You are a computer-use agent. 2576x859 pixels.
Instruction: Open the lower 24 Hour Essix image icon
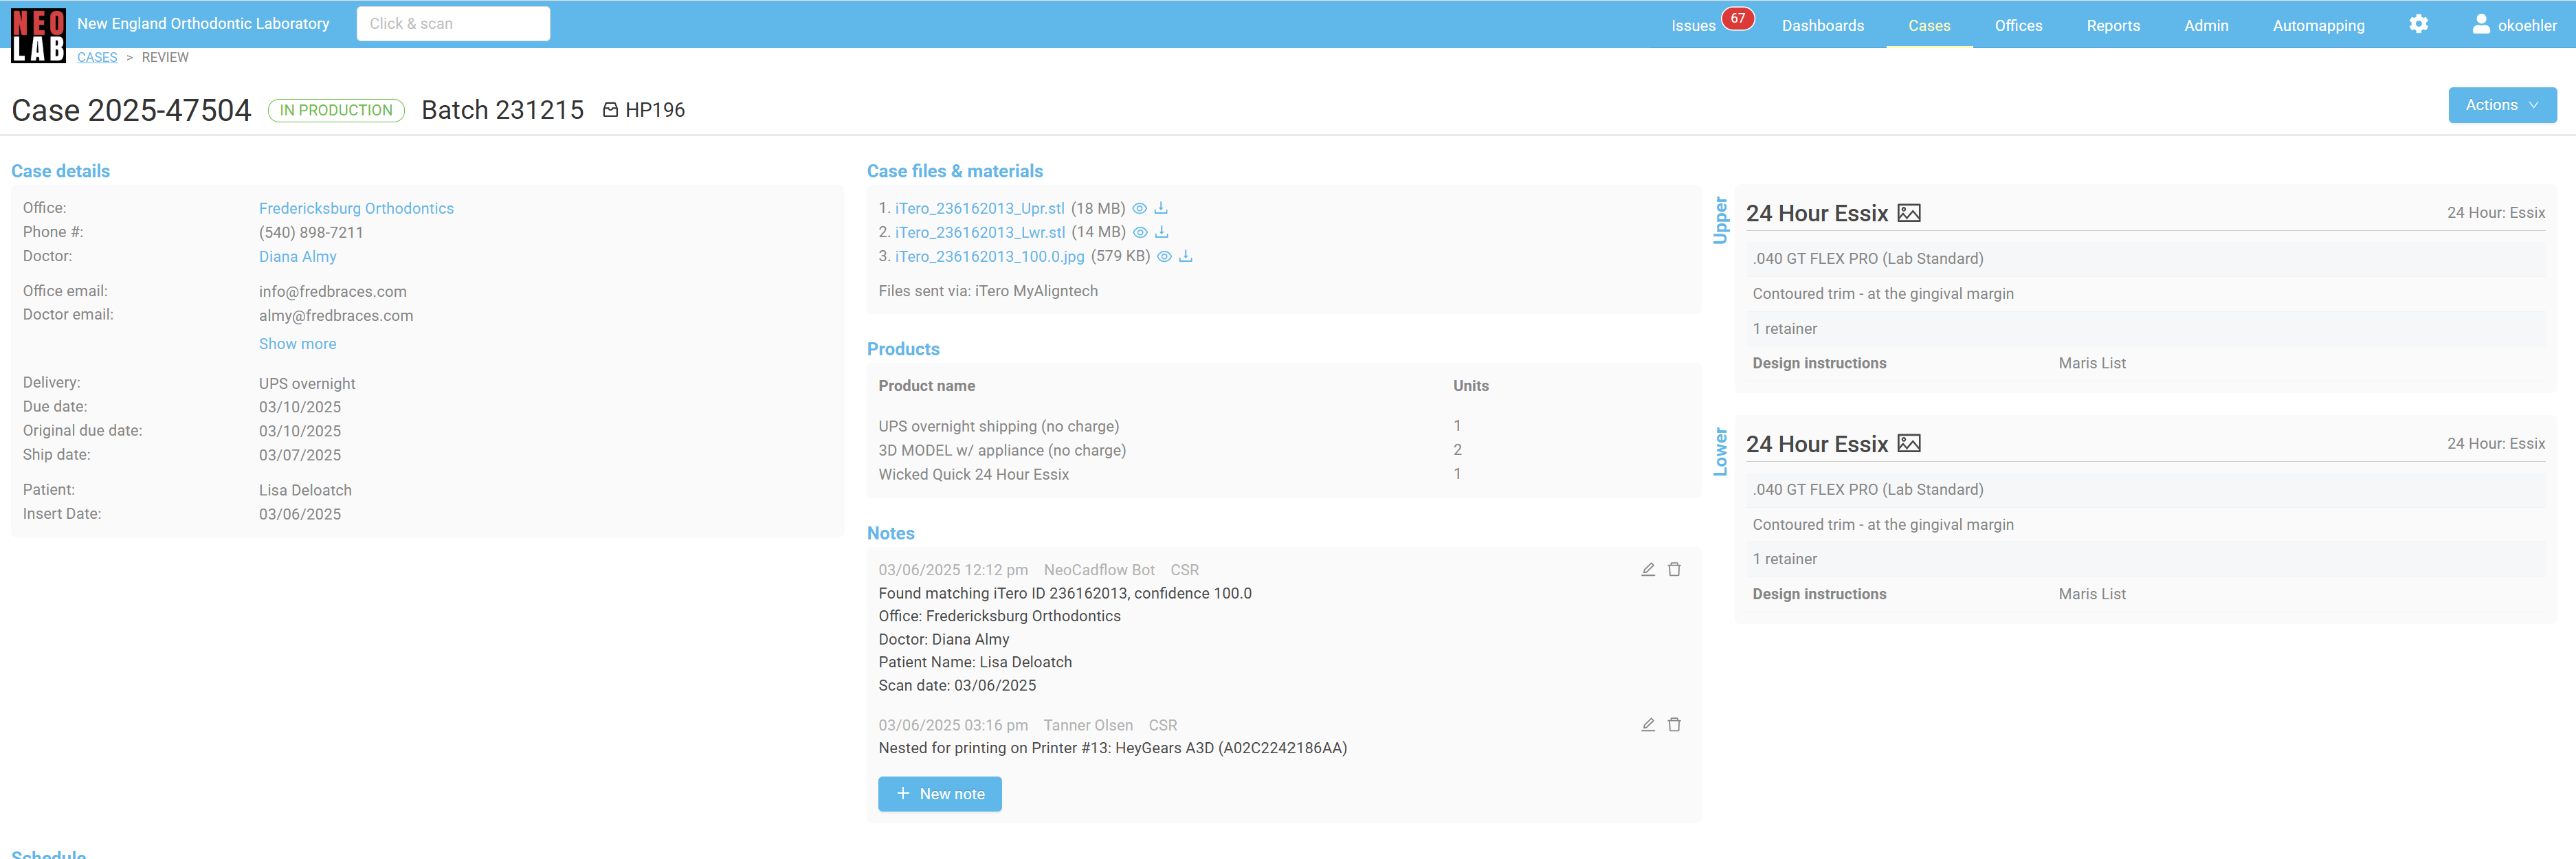tap(1909, 443)
